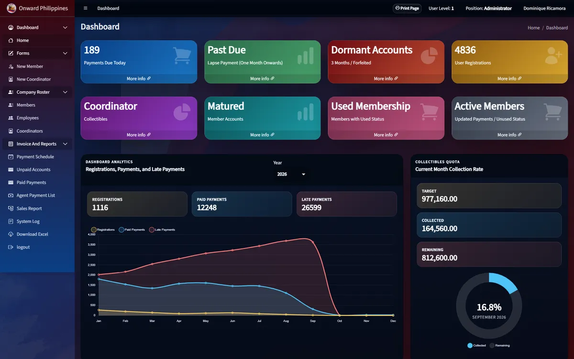Collapse the Invoice And Reports section
The image size is (574, 359).
click(x=65, y=144)
